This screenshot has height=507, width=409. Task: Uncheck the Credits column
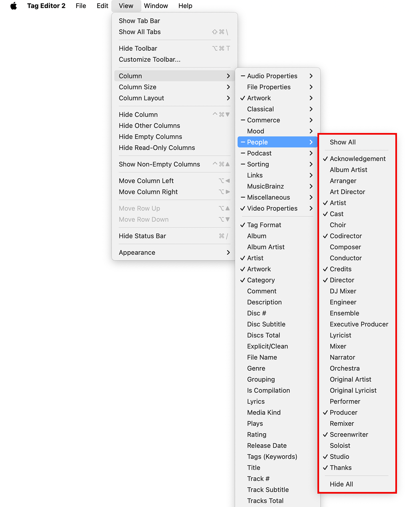[357, 269]
